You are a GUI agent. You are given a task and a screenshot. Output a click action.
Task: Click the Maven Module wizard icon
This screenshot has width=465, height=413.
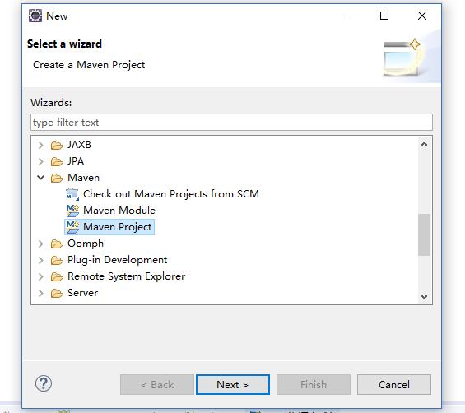(x=72, y=211)
